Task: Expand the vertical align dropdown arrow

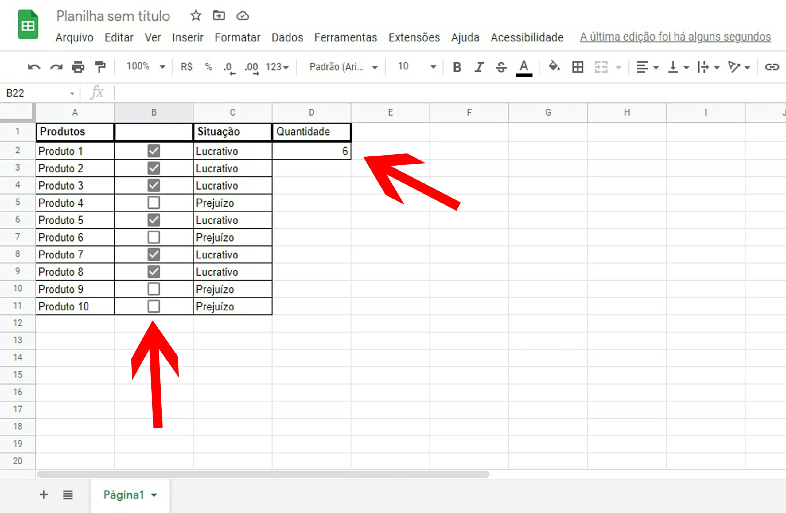Action: [x=687, y=68]
